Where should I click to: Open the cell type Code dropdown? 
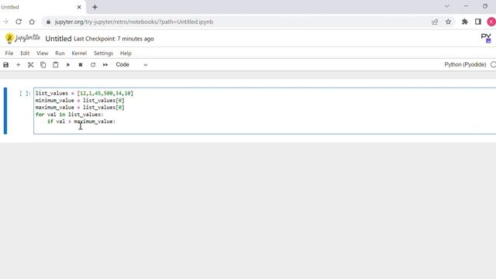pyautogui.click(x=131, y=64)
